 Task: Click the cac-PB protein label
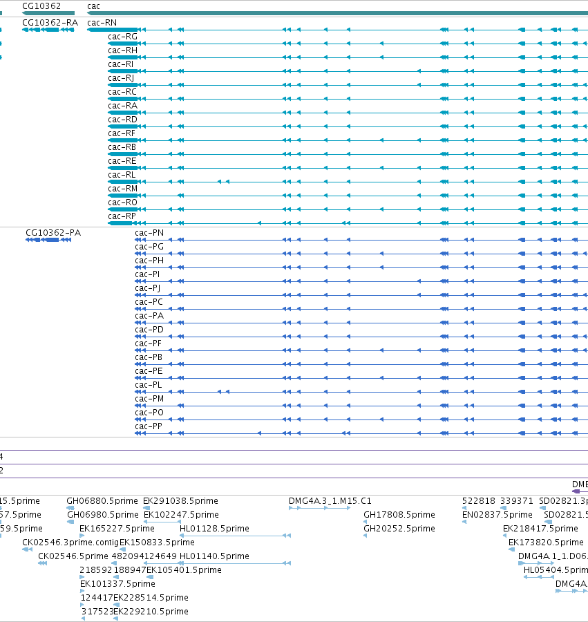click(x=149, y=357)
